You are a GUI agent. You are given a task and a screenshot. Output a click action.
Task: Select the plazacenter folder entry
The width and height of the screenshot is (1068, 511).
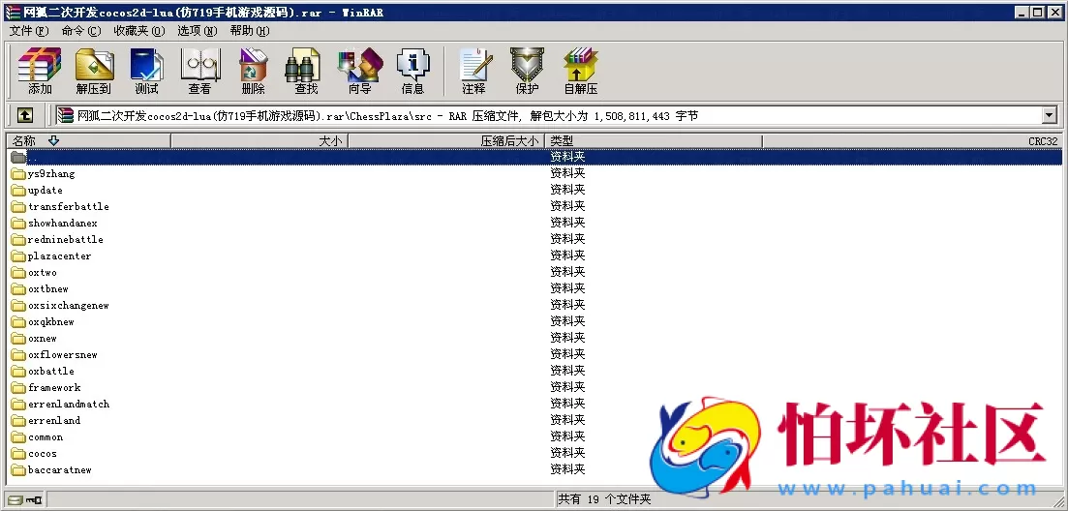(x=59, y=256)
